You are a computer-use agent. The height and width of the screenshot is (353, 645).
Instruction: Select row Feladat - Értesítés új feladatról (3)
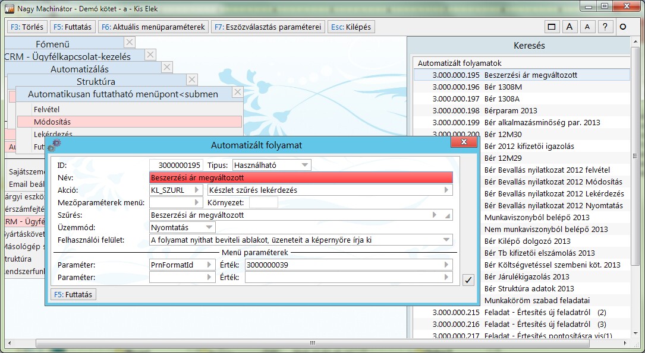(x=521, y=325)
